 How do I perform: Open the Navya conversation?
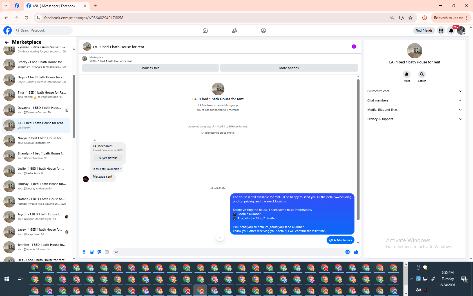[x=36, y=141]
